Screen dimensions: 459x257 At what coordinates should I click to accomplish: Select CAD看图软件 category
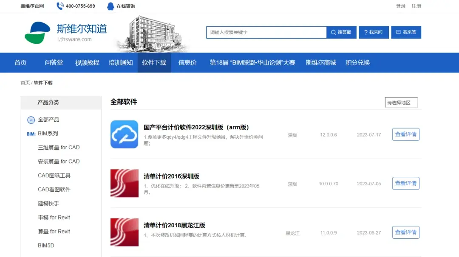click(x=54, y=190)
